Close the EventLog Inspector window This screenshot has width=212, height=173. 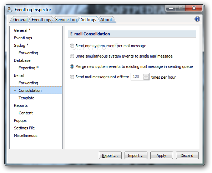194,8
